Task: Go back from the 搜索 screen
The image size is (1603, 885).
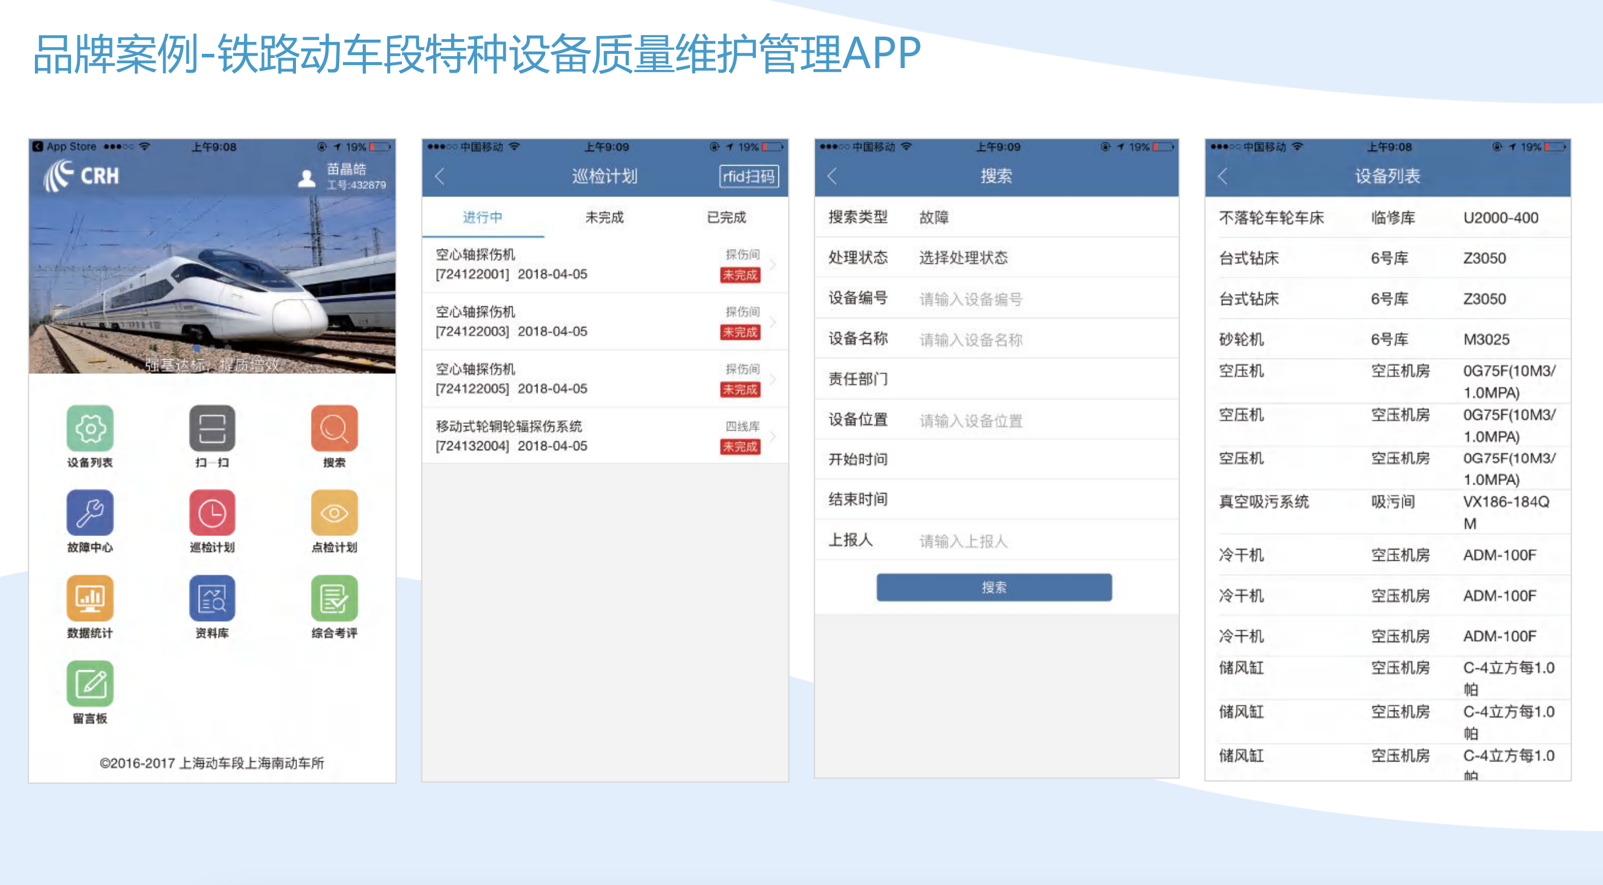Action: pos(832,176)
